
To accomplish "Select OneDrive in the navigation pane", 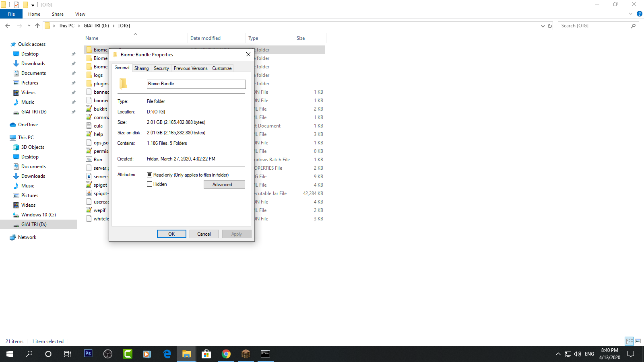I will 28,125.
